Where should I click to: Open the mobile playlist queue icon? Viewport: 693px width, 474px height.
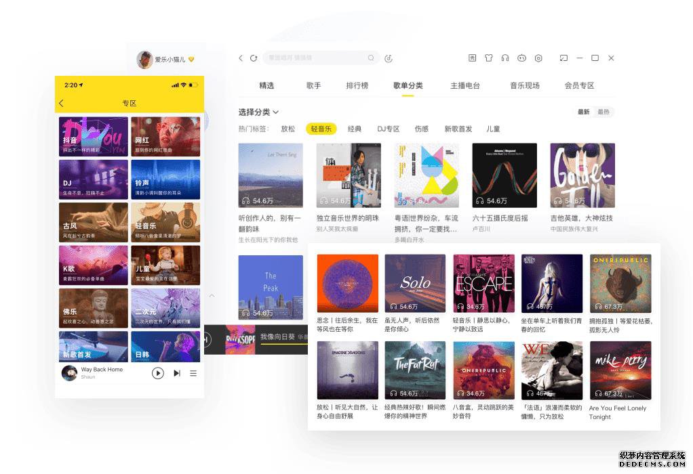click(x=193, y=373)
